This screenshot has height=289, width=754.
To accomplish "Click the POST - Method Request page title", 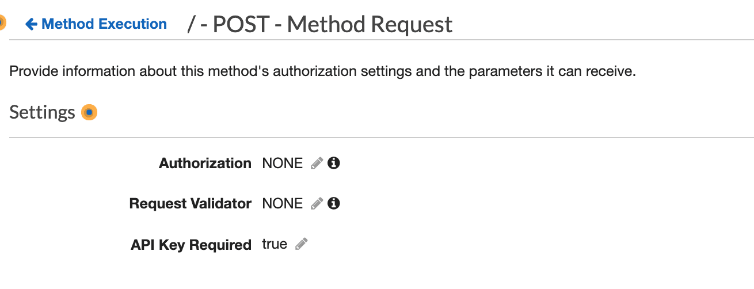I will [320, 24].
